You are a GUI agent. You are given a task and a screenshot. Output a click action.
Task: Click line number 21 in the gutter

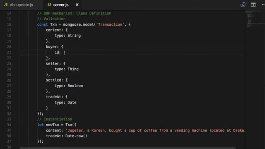[9, 53]
